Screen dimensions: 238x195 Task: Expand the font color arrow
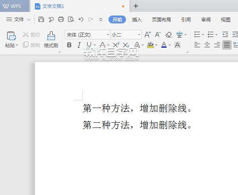pyautogui.click(x=169, y=45)
